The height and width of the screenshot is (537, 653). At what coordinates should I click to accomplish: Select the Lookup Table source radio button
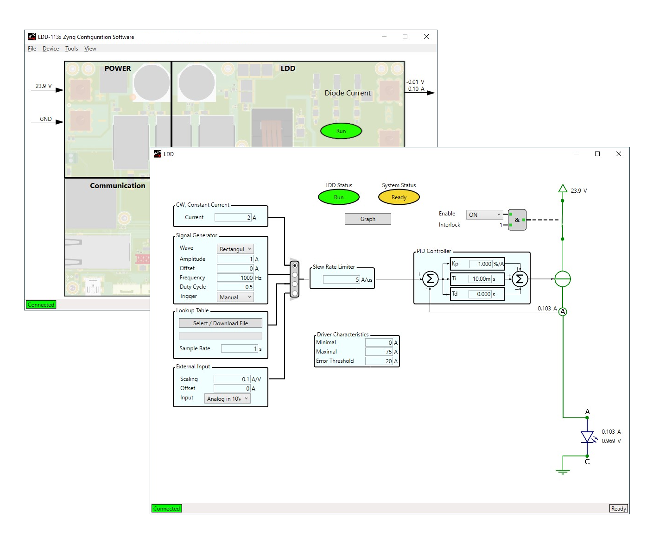[x=295, y=284]
